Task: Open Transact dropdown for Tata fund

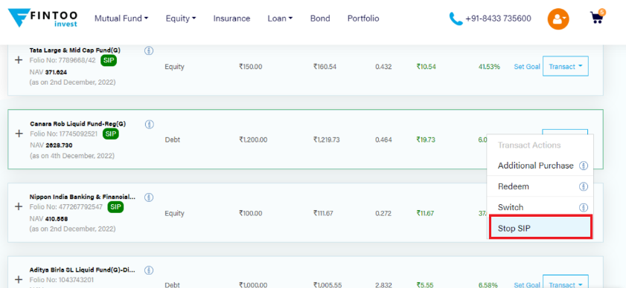Action: click(565, 67)
